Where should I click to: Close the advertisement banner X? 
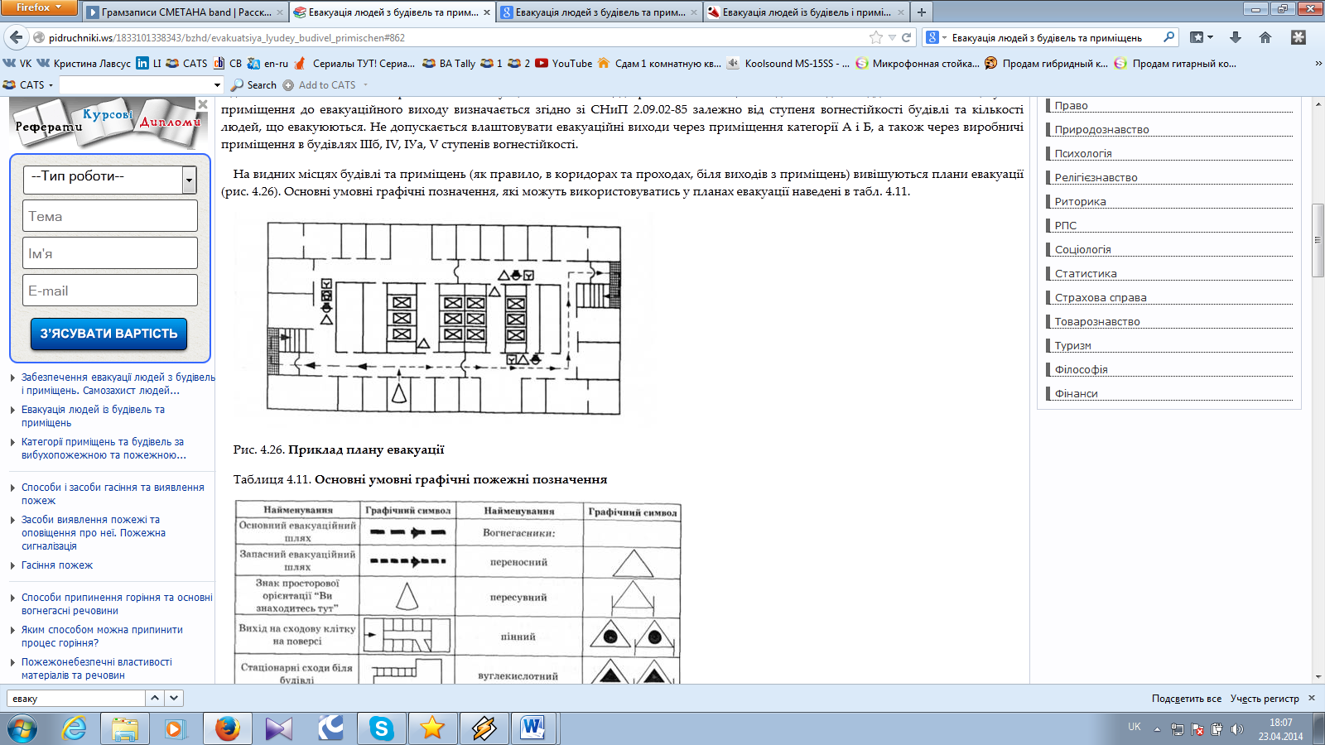[x=203, y=103]
